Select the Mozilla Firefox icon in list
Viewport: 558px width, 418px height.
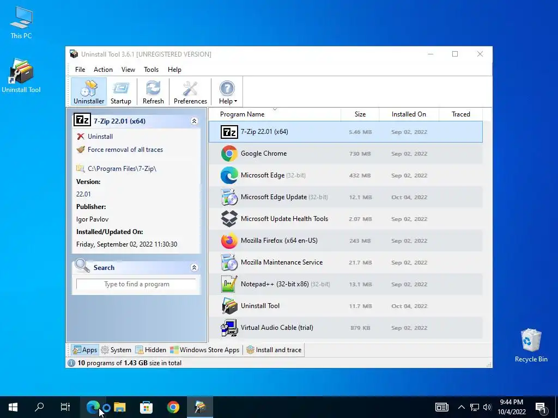[x=229, y=241]
